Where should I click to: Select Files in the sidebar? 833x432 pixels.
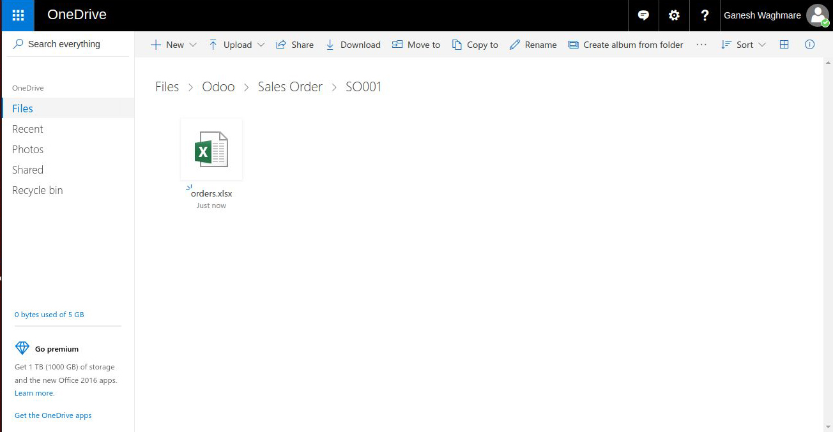pos(68,108)
